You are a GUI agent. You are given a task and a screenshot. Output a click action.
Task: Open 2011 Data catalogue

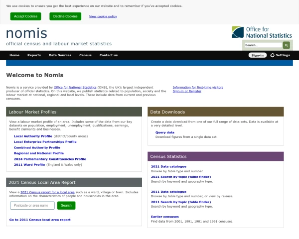coord(168,192)
